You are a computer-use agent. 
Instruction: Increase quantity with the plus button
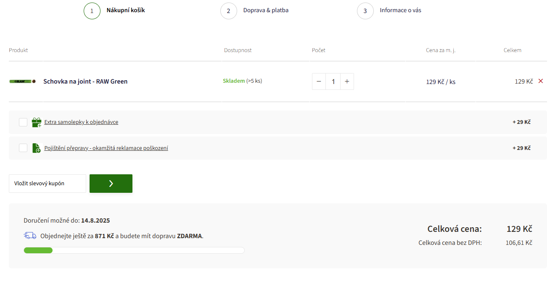(347, 81)
